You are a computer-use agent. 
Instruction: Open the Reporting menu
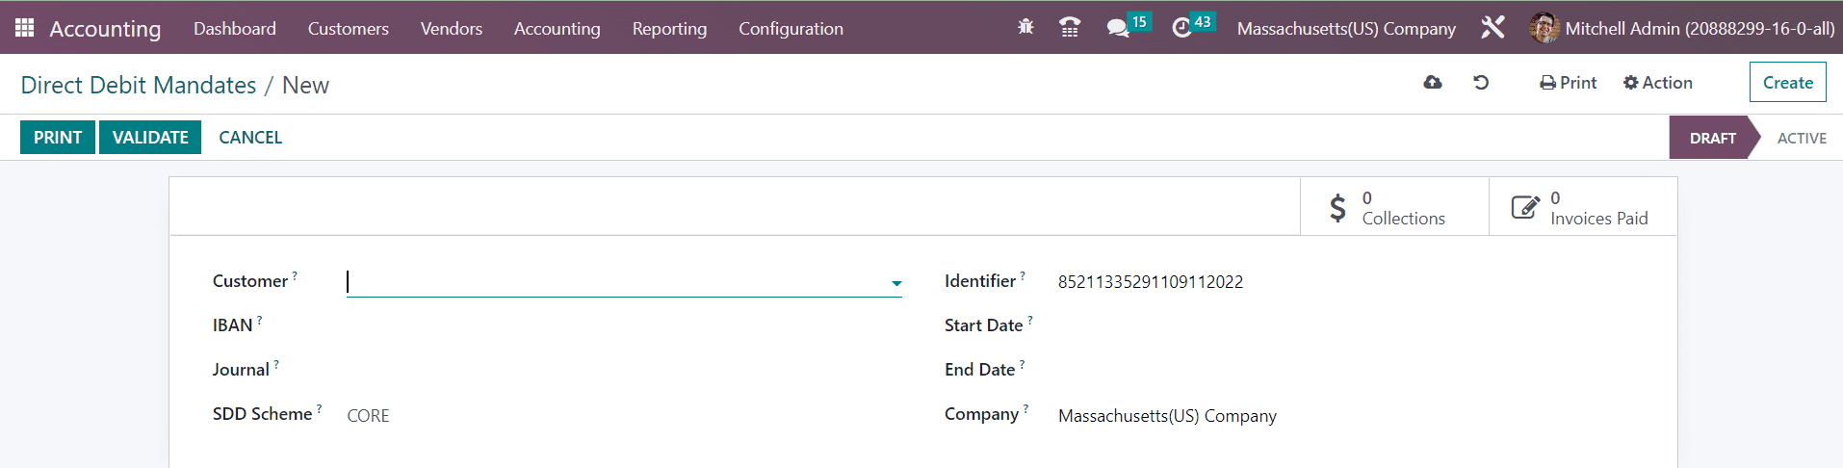[669, 29]
